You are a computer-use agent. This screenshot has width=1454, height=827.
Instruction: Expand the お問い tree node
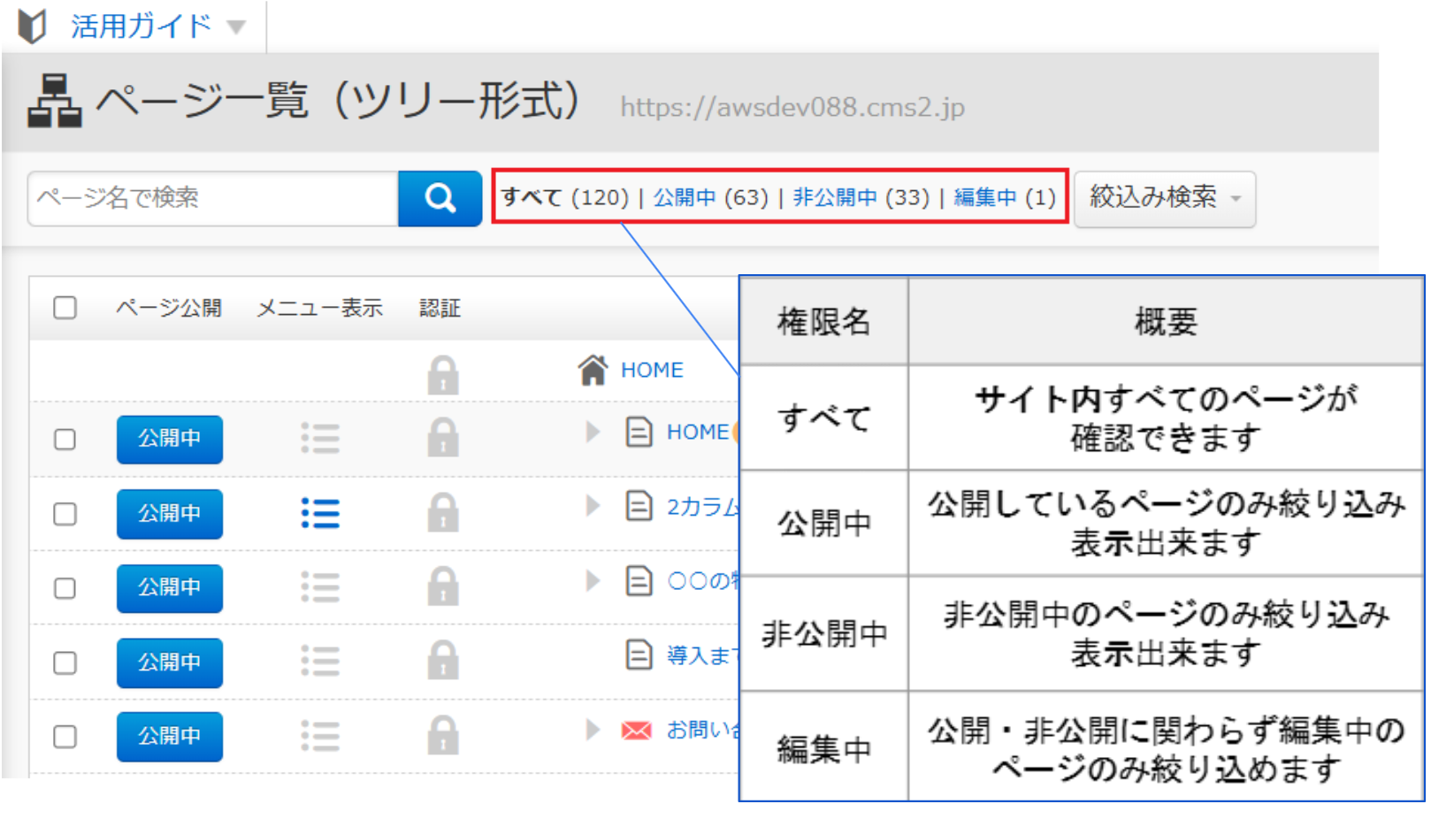pos(593,730)
